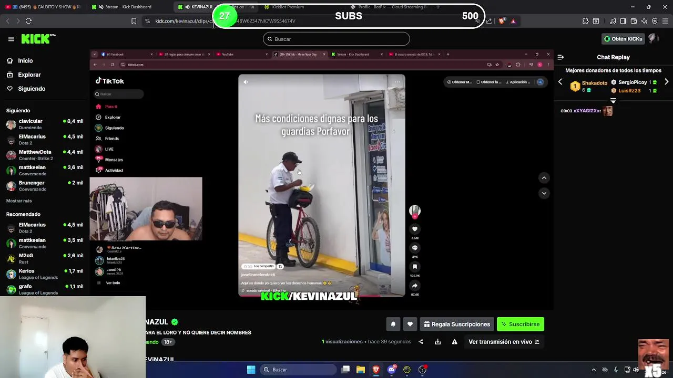Switch to CALDITO Y SHOW browser tab
The width and height of the screenshot is (673, 378).
pos(43,7)
